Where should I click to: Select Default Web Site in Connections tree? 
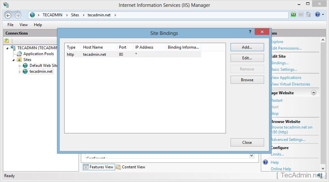tap(43, 66)
